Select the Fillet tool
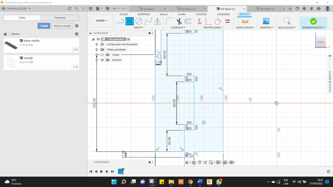333x187 pixels. tap(169, 21)
